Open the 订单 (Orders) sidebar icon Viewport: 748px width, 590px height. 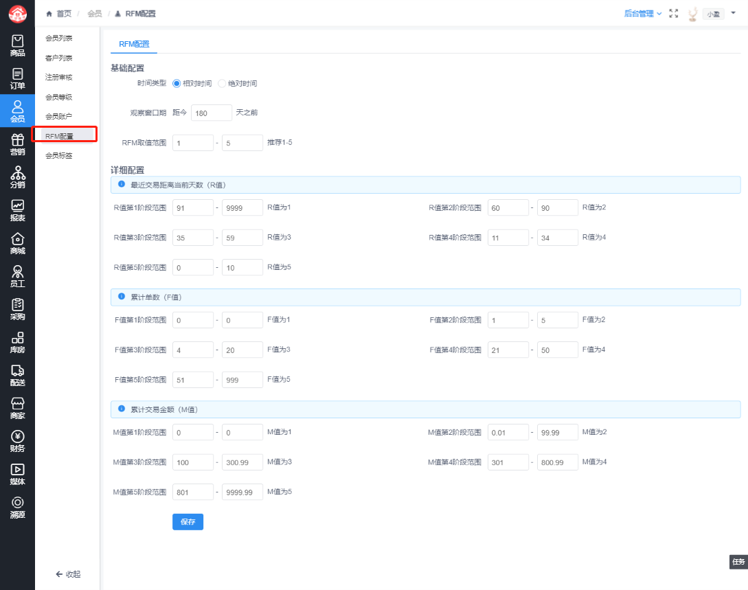[17, 78]
